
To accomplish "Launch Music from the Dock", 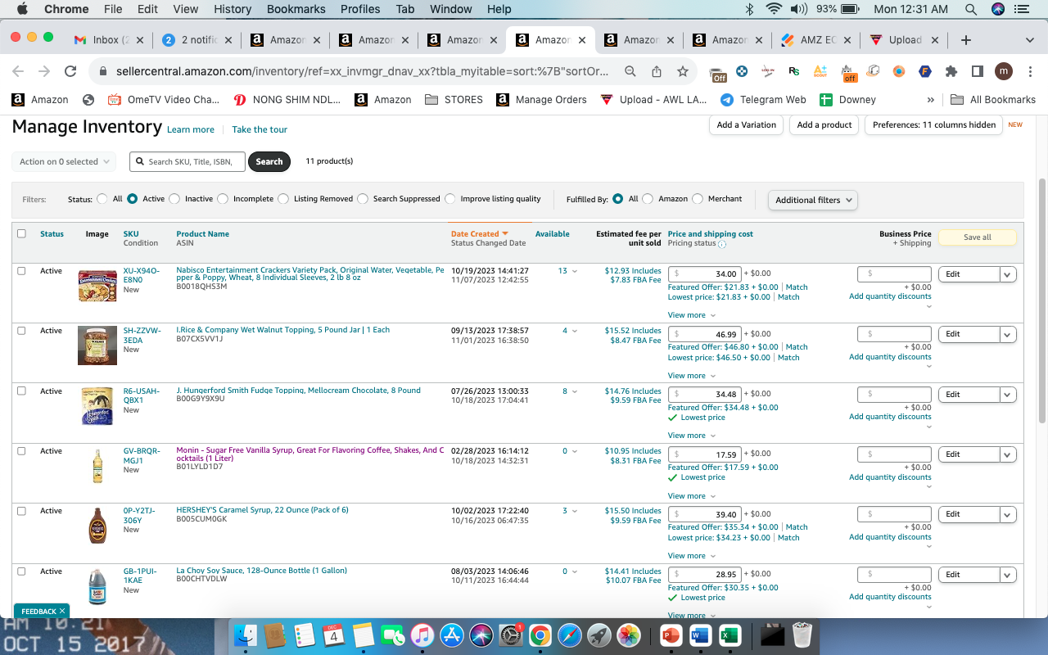I will click(422, 635).
